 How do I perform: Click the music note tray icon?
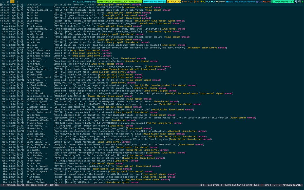(x=296, y=2)
